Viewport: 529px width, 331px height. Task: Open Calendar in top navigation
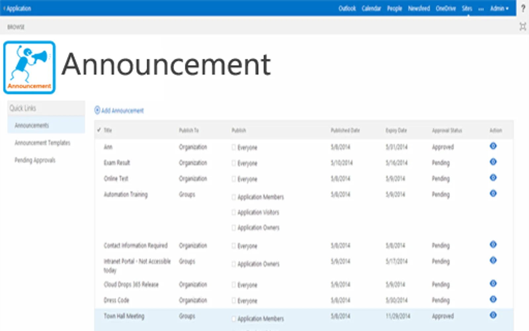click(x=371, y=8)
